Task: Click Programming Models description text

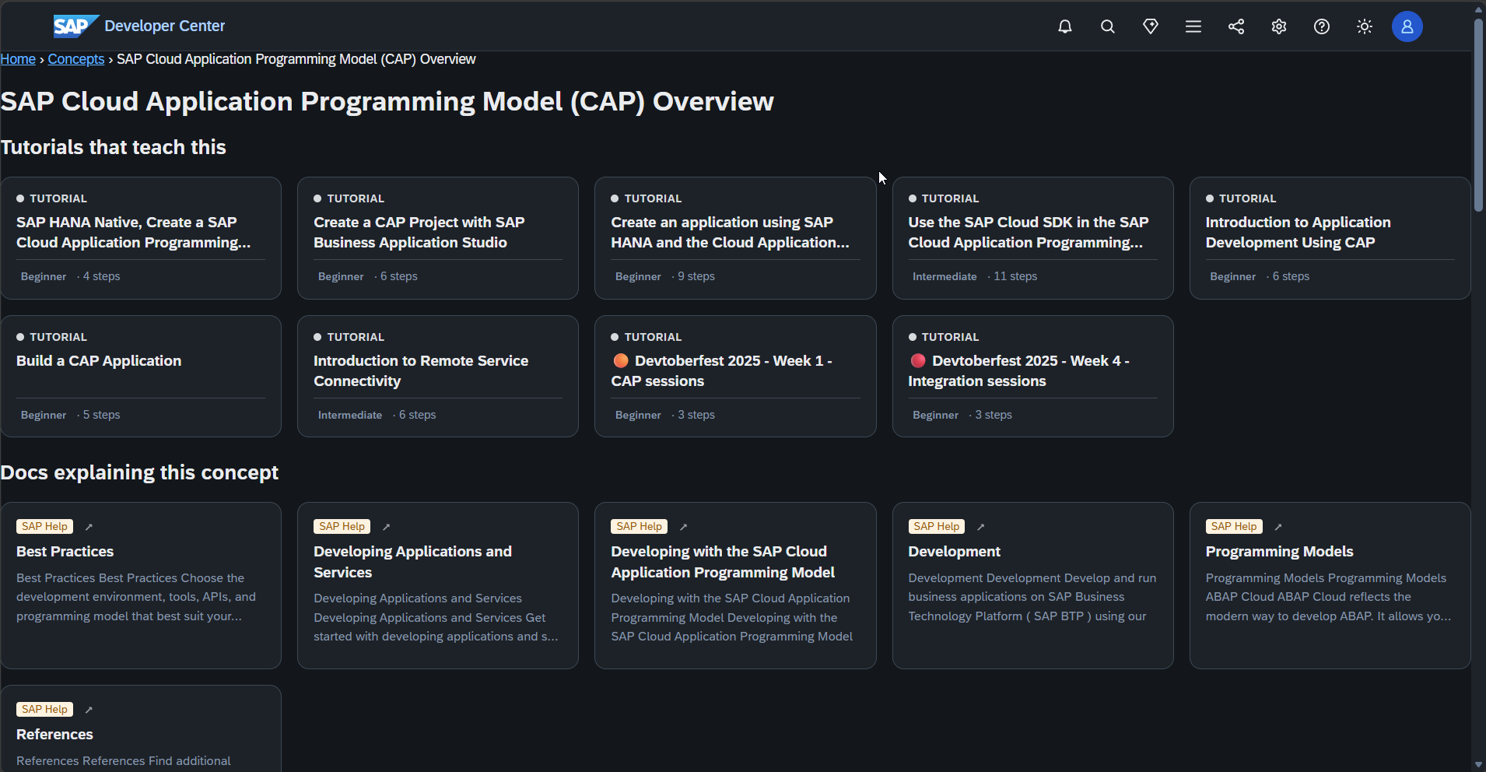Action: coord(1328,597)
